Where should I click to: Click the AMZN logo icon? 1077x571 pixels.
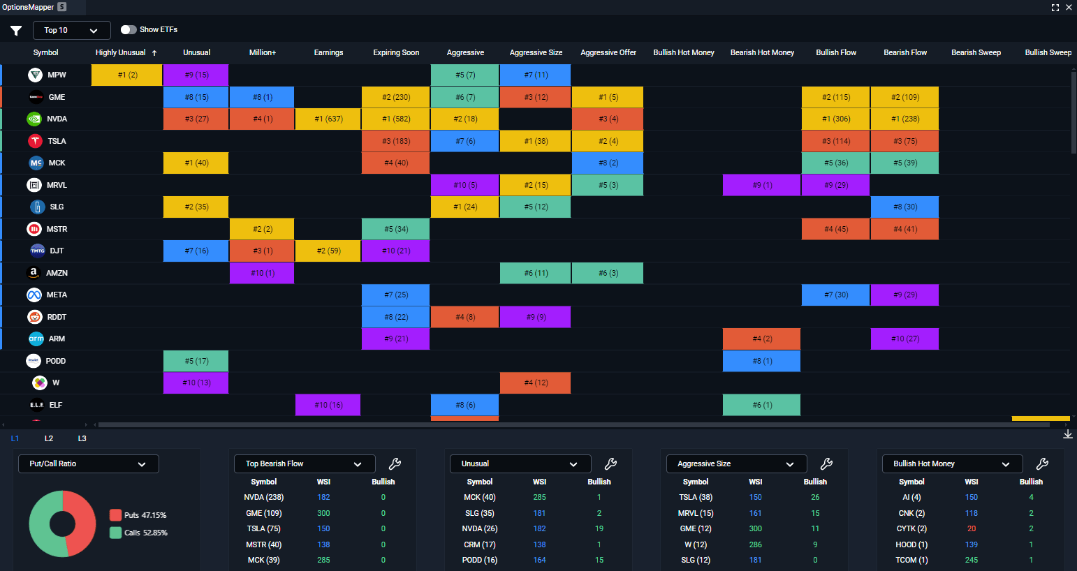(34, 273)
